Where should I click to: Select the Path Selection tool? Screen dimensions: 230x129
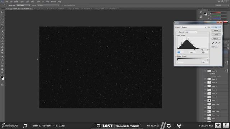2,63
